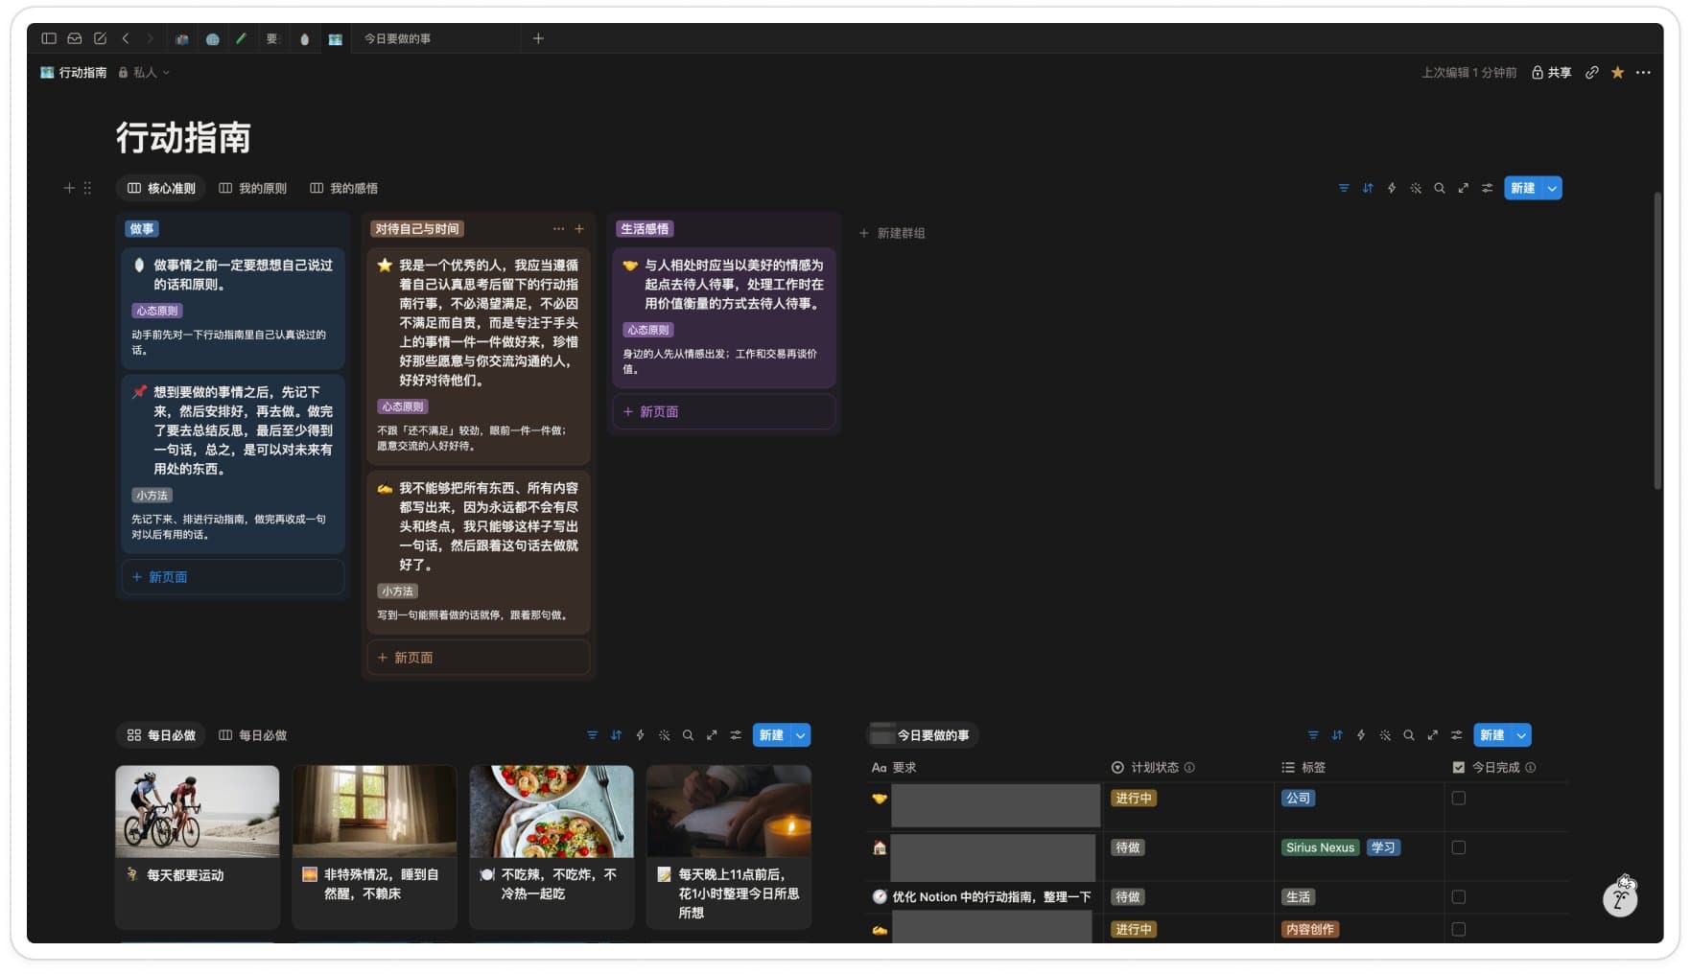Check 今日完成 box for Sirius Nexus row

point(1459,847)
